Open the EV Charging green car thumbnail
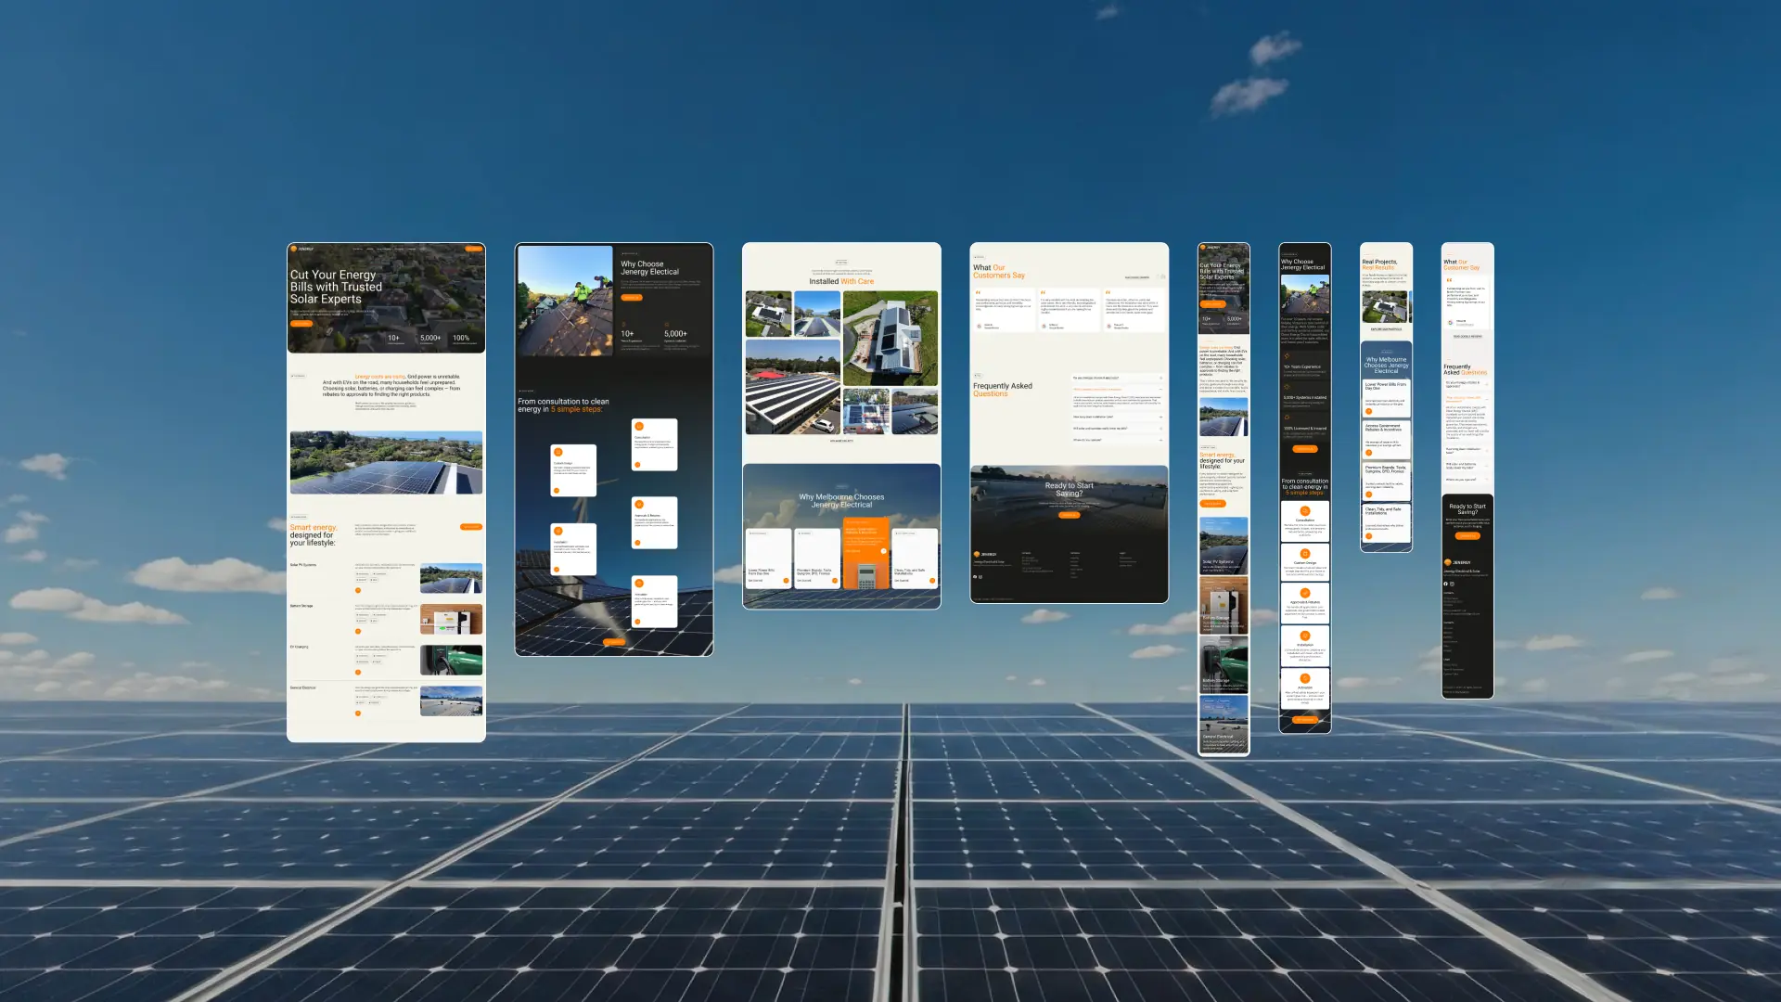The height and width of the screenshot is (1002, 1781). [451, 660]
